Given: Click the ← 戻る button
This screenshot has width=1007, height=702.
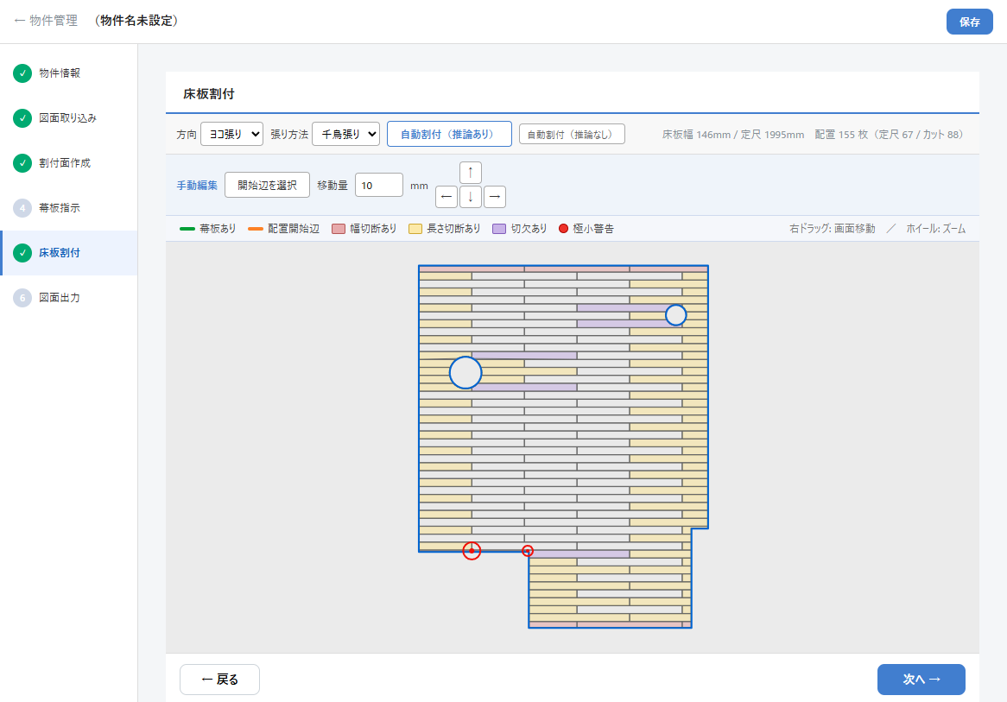Looking at the screenshot, I should (x=219, y=680).
